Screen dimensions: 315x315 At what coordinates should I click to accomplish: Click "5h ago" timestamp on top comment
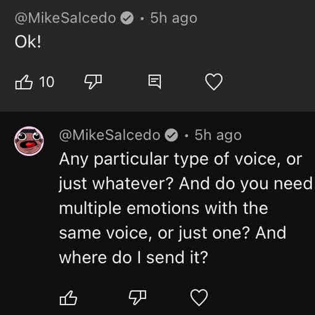click(x=173, y=18)
